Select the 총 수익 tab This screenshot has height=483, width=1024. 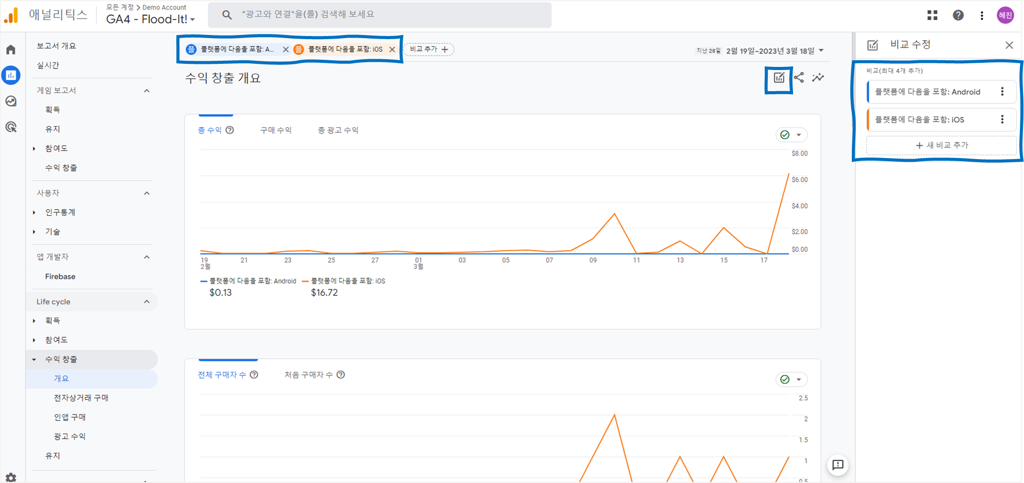[x=210, y=130]
